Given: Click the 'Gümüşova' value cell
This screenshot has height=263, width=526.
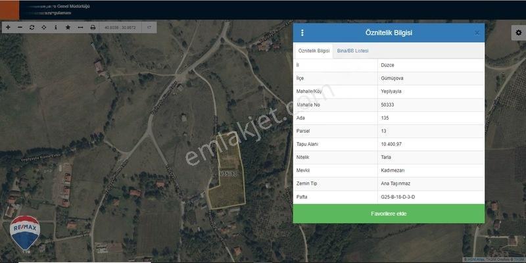Looking at the screenshot, I should pyautogui.click(x=431, y=78).
